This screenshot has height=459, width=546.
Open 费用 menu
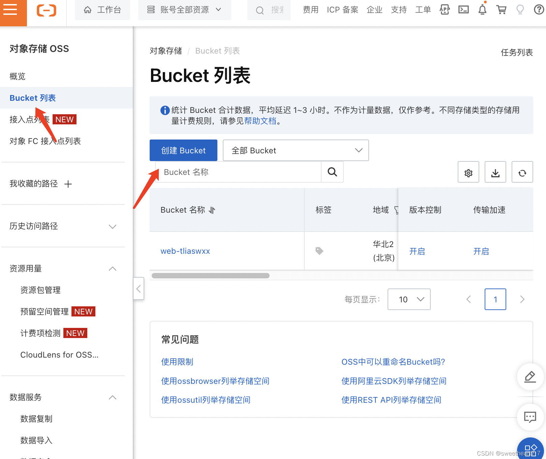311,10
